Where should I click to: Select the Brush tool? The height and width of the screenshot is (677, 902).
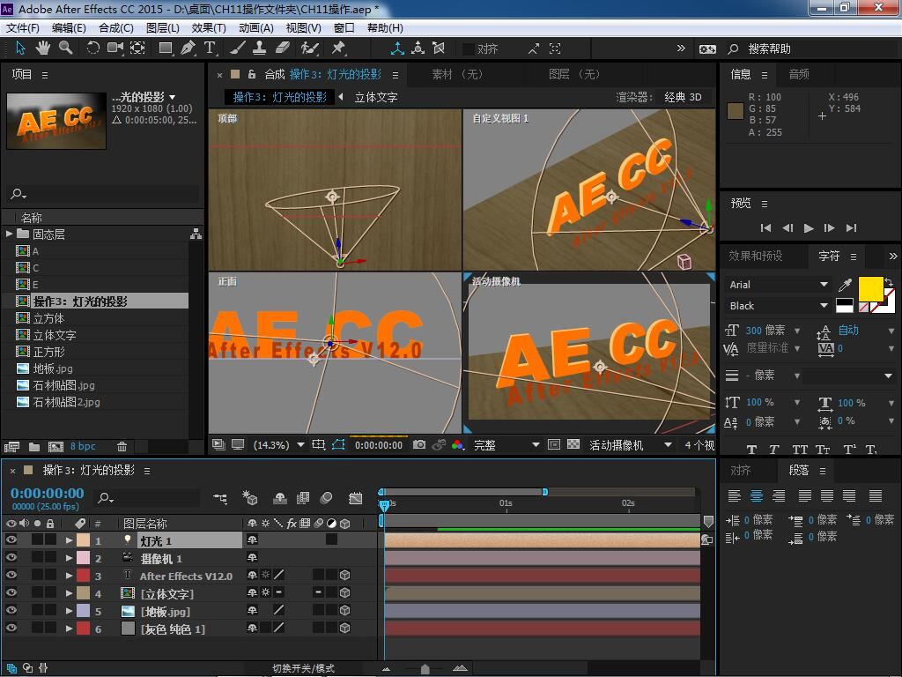(x=238, y=48)
